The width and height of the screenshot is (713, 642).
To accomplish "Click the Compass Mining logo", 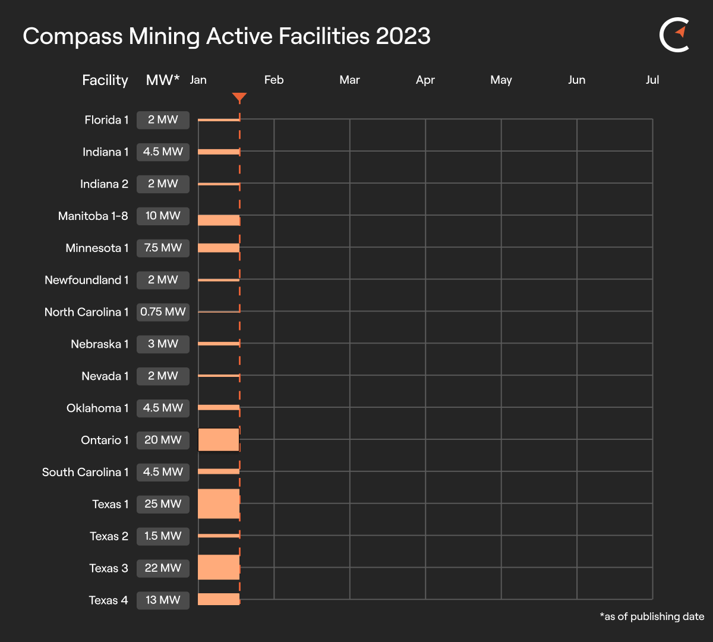I will 675,35.
